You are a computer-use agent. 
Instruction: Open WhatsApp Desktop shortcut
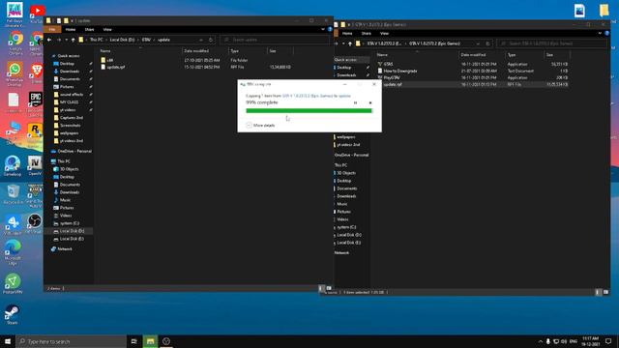tap(15, 74)
